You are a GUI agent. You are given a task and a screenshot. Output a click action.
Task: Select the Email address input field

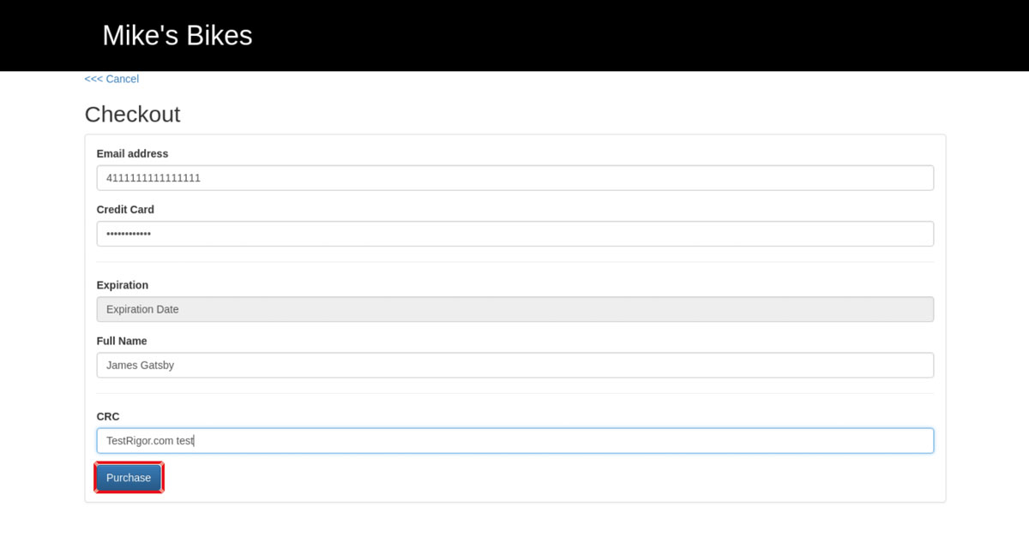[x=514, y=177]
